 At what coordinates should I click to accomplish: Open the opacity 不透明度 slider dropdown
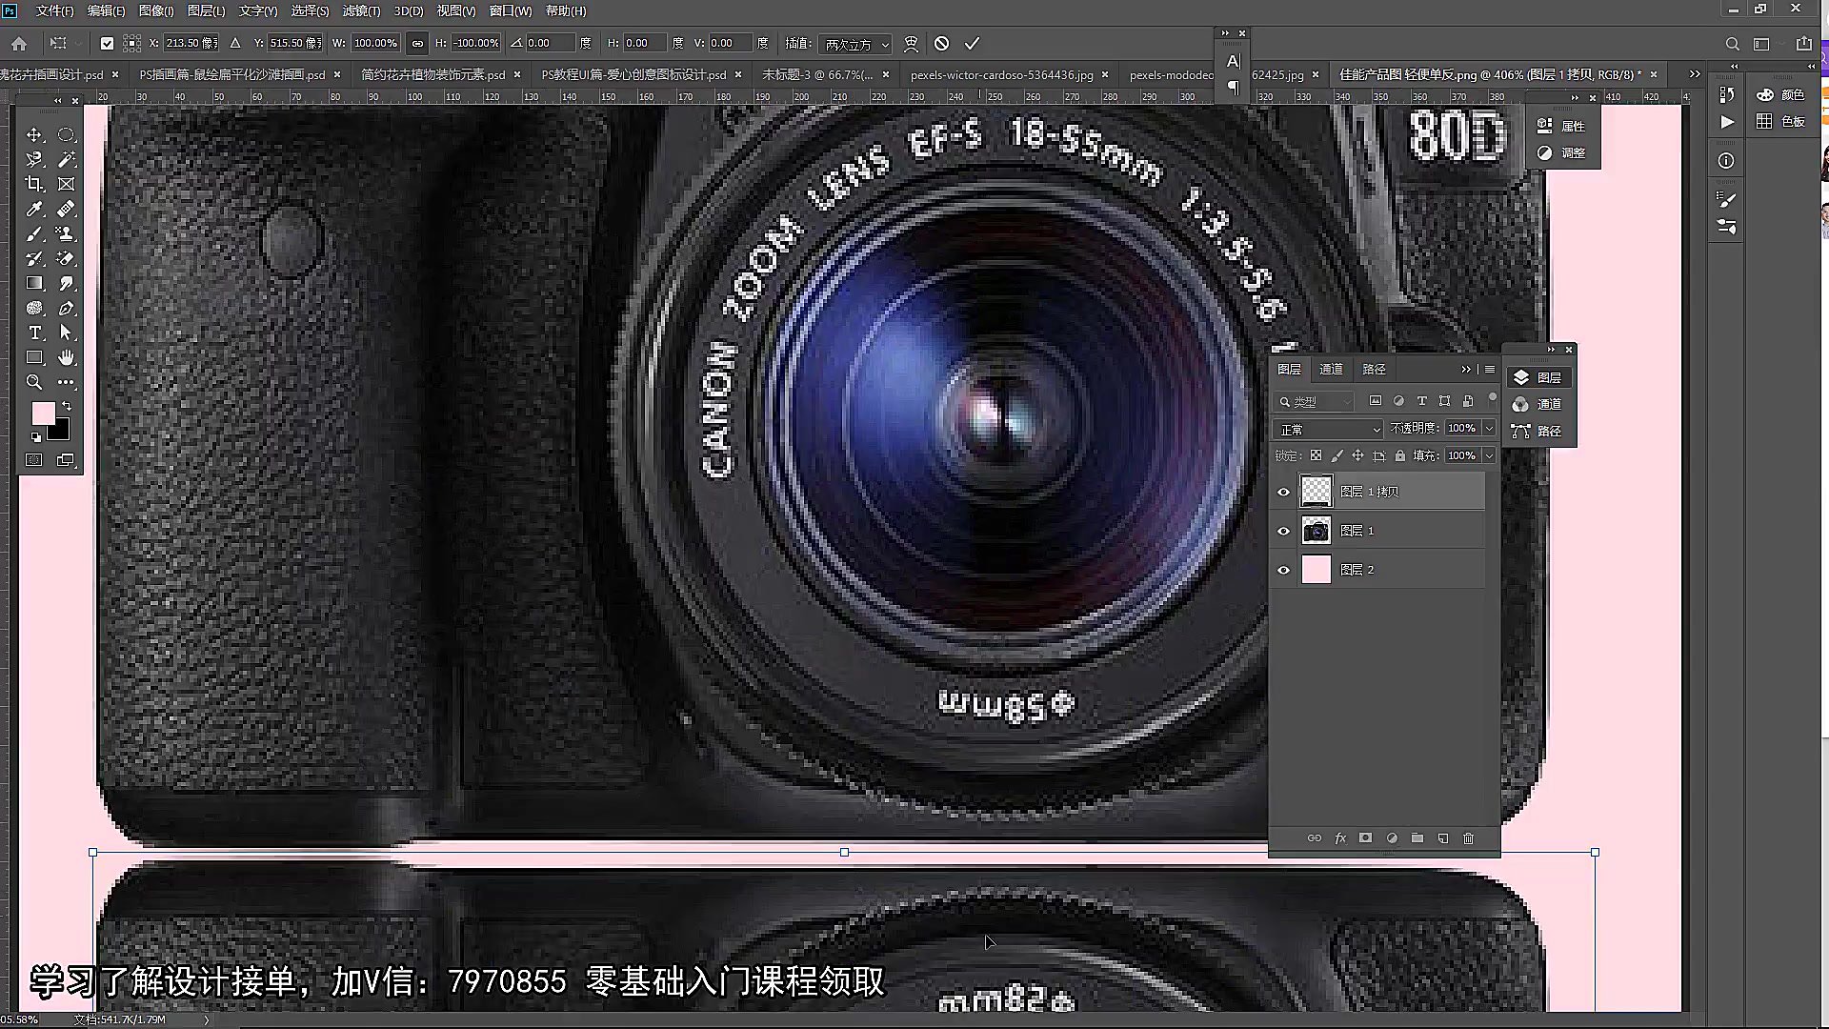(1489, 429)
